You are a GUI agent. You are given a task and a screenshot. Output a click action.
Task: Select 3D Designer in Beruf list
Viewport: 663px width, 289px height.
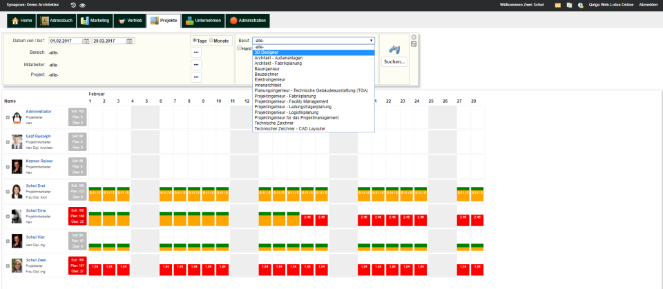click(x=314, y=52)
